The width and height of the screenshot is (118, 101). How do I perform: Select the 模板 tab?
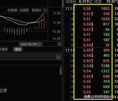pos(18,49)
